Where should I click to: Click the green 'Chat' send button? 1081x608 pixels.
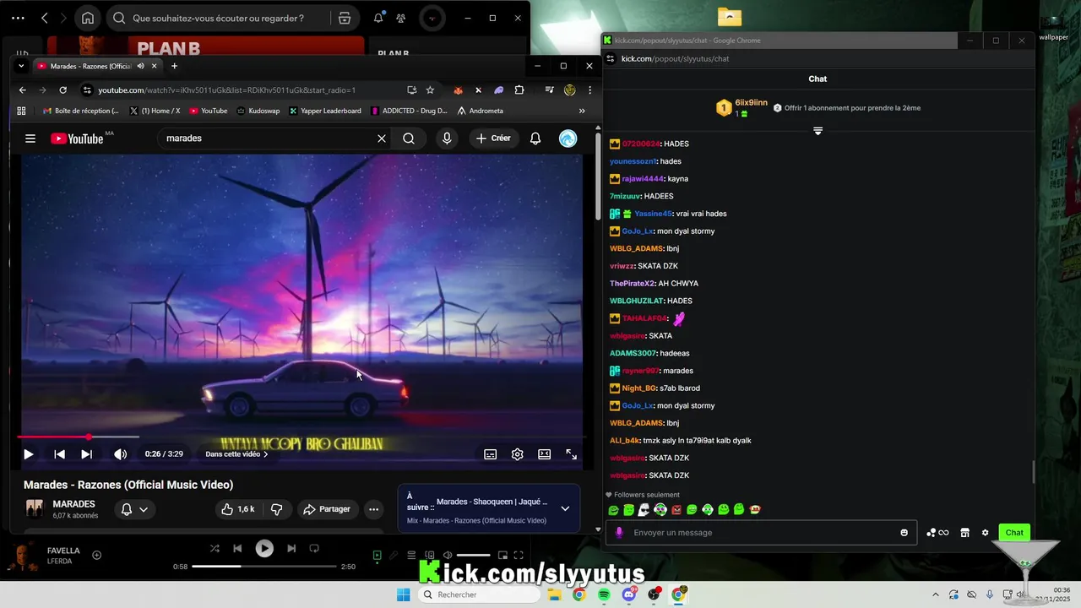(x=1014, y=533)
